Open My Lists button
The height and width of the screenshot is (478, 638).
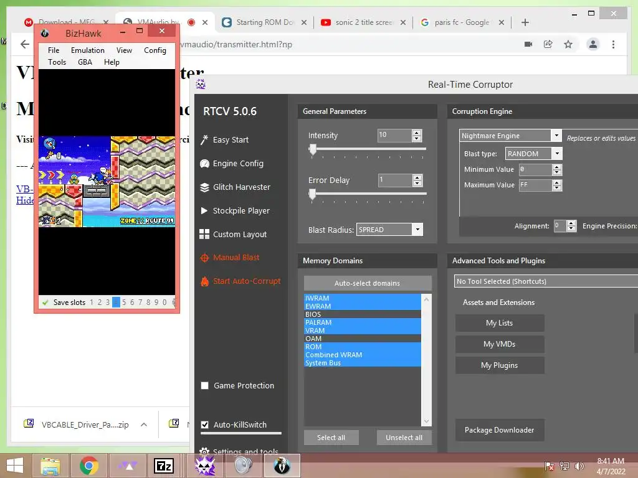(499, 323)
